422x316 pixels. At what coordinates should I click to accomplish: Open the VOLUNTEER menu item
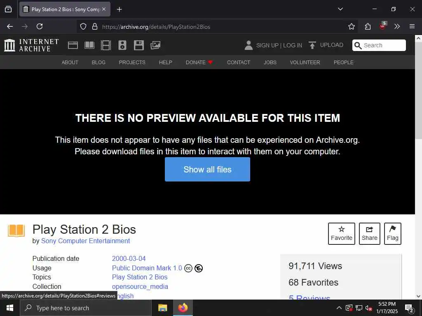[305, 63]
